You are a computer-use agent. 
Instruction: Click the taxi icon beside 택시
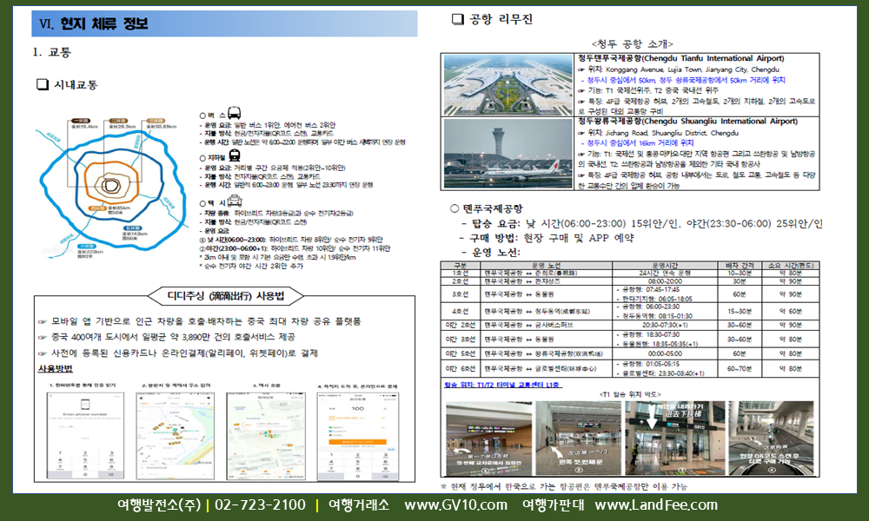click(235, 201)
